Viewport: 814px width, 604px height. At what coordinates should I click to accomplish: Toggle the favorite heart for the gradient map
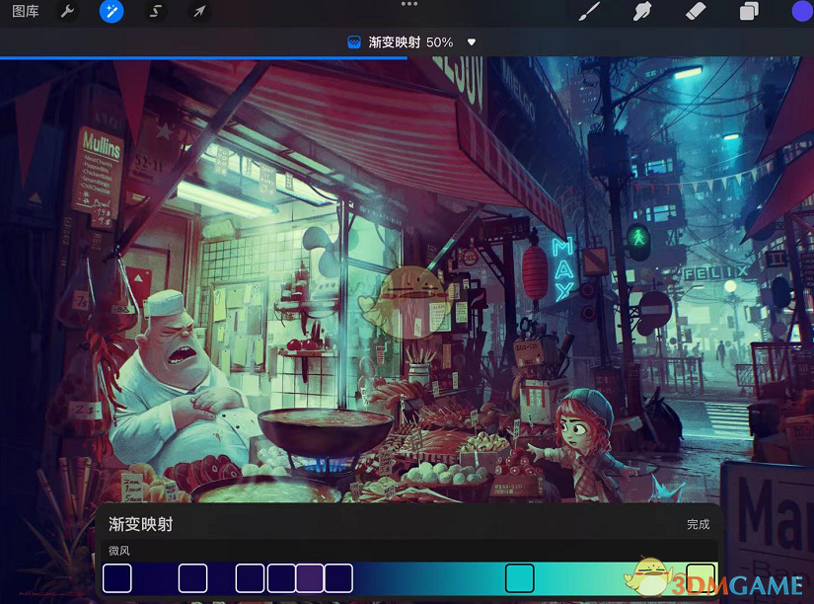pyautogui.click(x=471, y=42)
